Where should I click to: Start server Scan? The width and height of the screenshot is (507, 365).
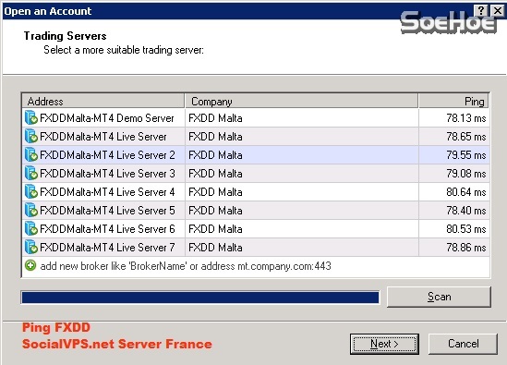439,297
